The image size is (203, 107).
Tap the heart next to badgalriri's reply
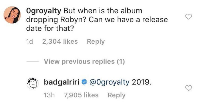189,88
